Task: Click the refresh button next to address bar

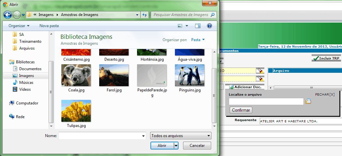Action: 144,15
